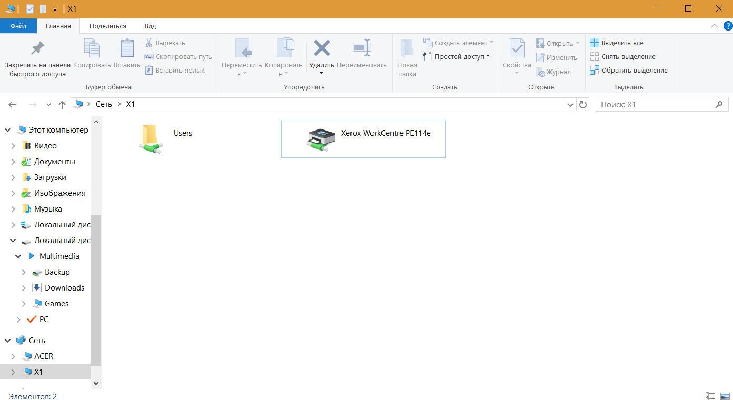Click the Открыть ribbon command
This screenshot has height=400, width=733.
558,43
